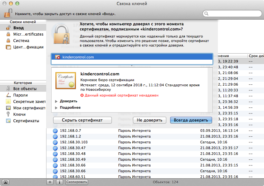264x186 pixels.
Task: Select the Мои сертификаты category
Action: [x=23, y=108]
